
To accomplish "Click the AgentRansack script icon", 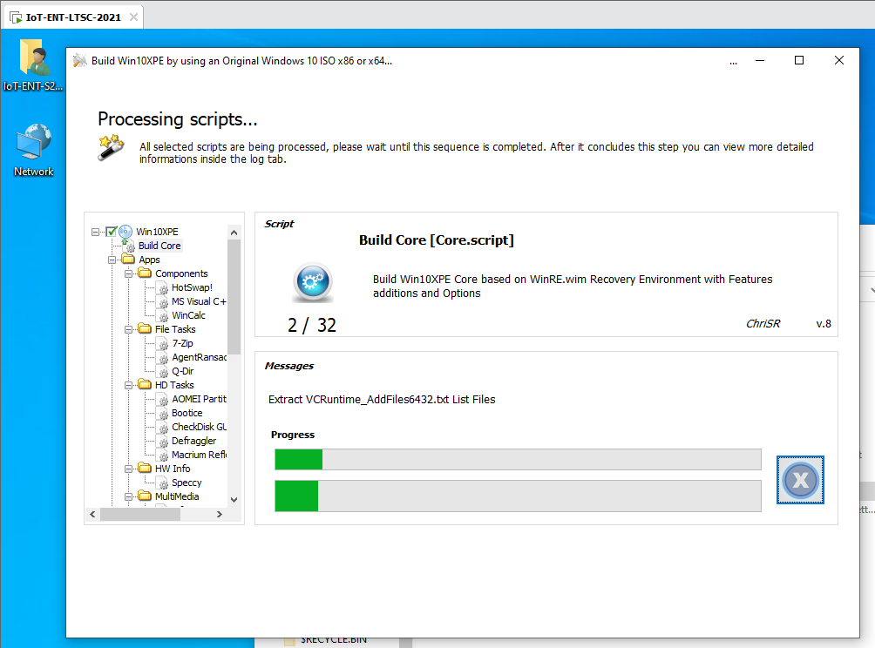I will (162, 357).
